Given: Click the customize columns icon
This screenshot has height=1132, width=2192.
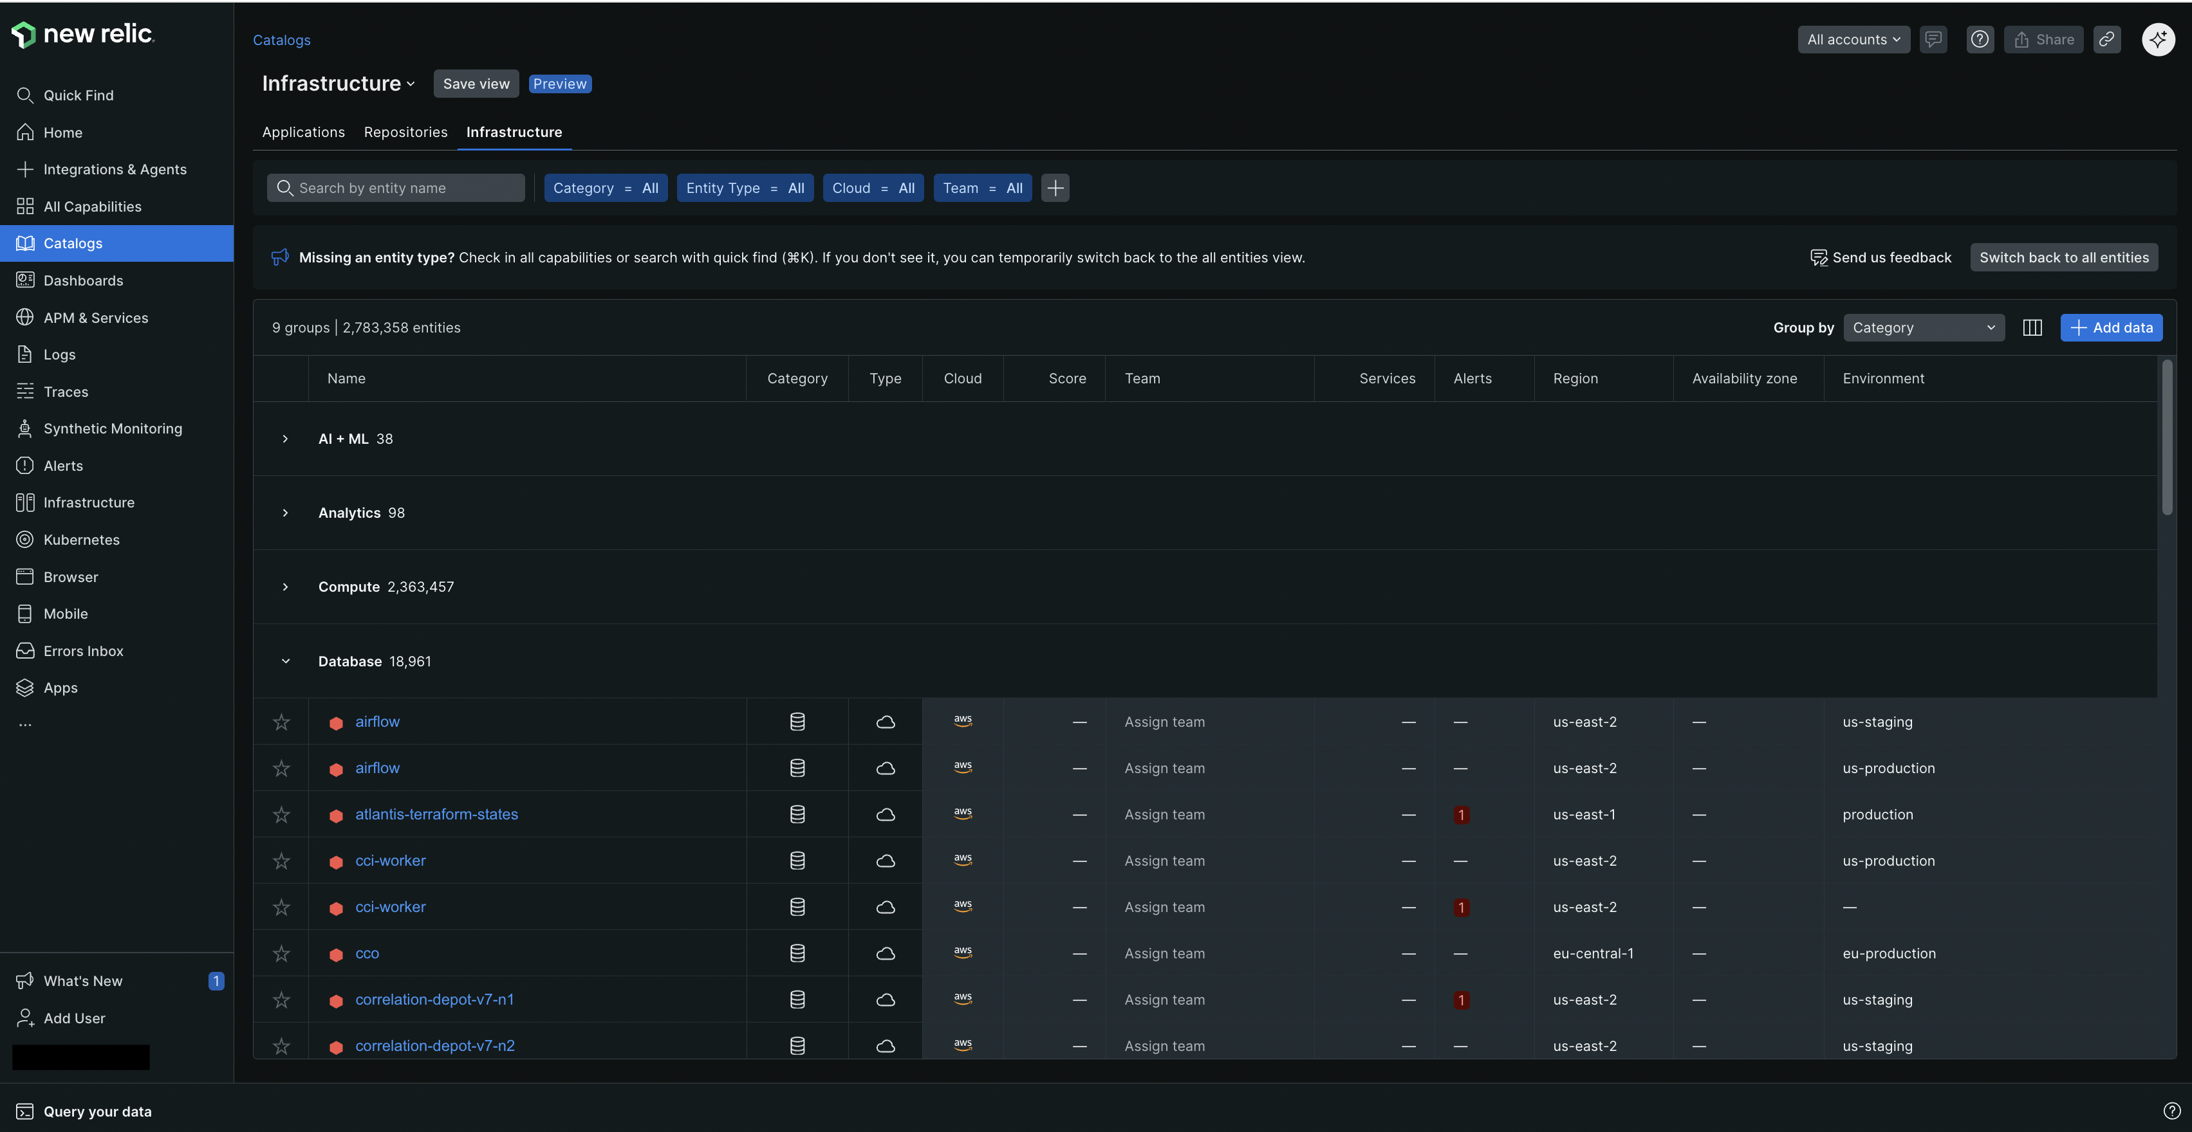Looking at the screenshot, I should [2032, 327].
